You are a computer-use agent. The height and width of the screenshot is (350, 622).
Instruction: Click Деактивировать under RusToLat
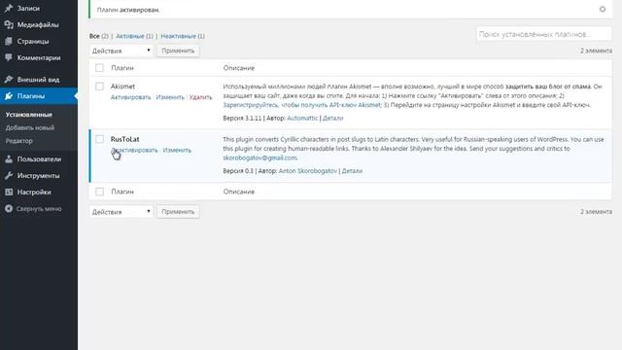(x=134, y=150)
